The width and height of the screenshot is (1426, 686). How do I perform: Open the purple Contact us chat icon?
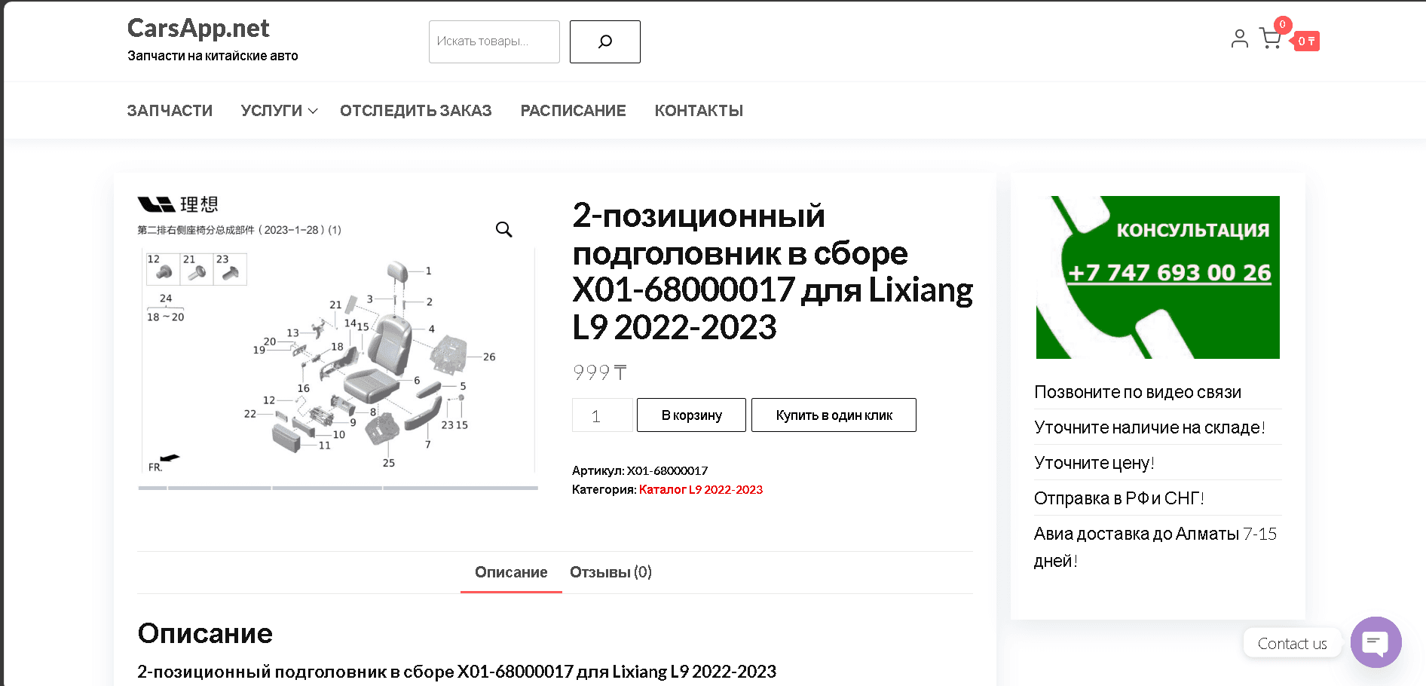[1376, 642]
